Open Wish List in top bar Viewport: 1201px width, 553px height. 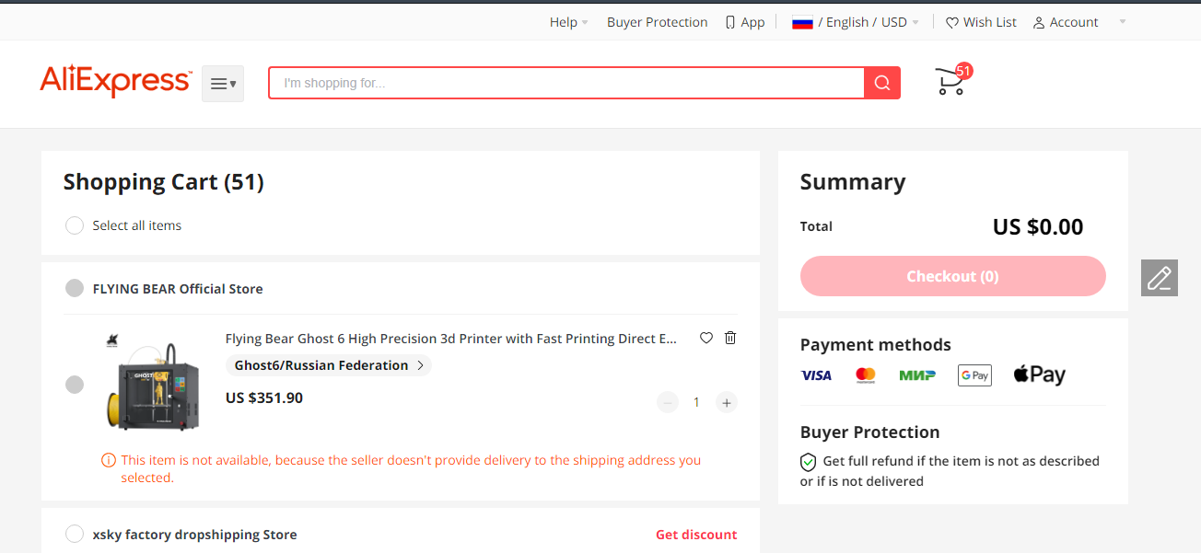[982, 22]
